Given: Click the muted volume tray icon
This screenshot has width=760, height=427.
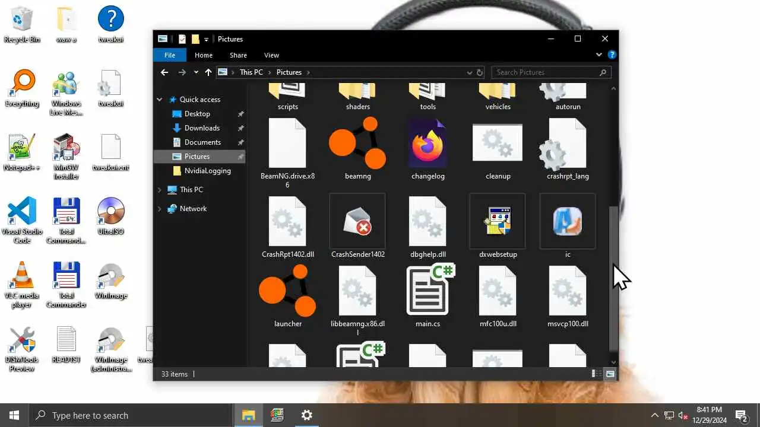Looking at the screenshot, I should [x=683, y=415].
